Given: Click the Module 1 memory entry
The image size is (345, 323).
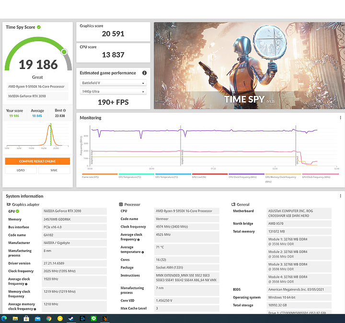Looking at the screenshot, I should pyautogui.click(x=299, y=242).
